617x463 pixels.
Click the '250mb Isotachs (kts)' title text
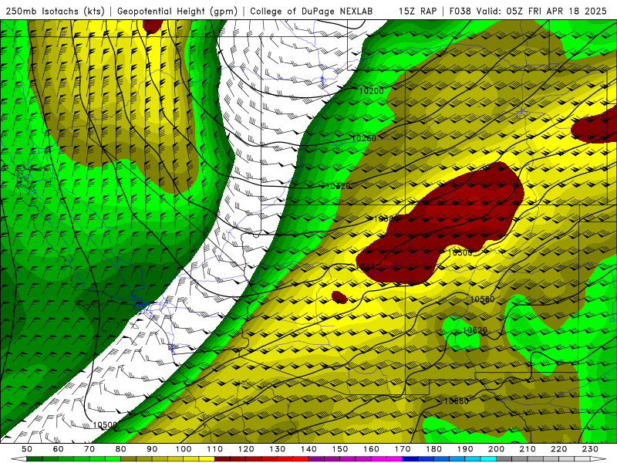[55, 11]
